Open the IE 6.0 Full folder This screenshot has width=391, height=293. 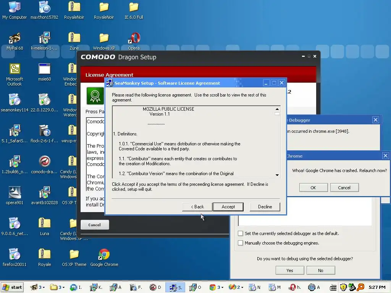point(134,10)
